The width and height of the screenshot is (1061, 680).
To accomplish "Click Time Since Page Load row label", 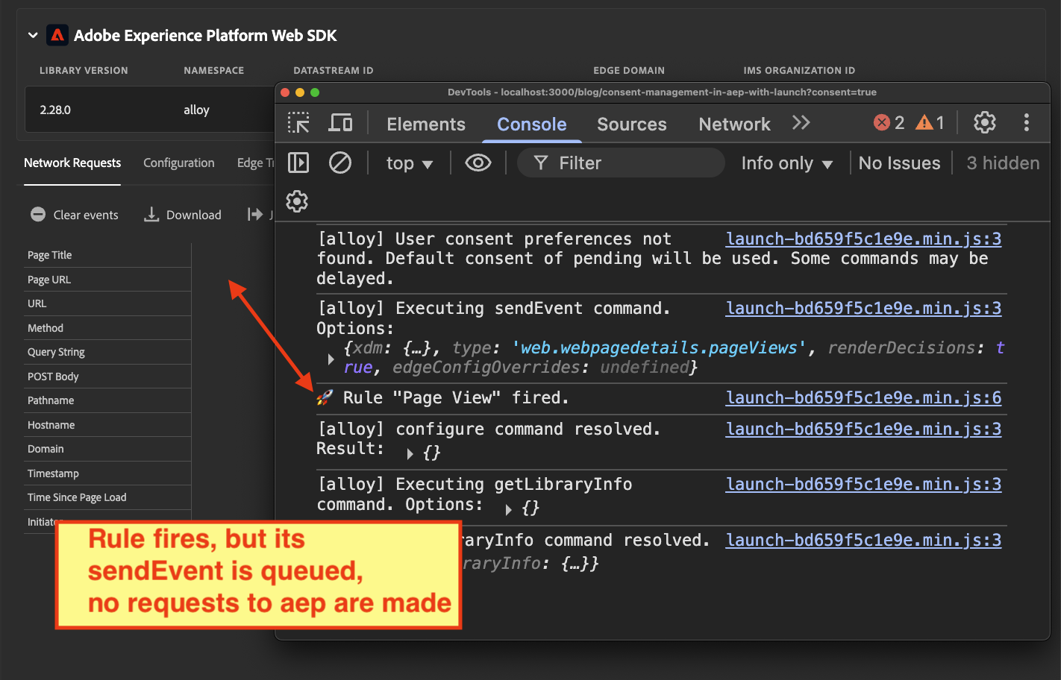I will [x=77, y=497].
